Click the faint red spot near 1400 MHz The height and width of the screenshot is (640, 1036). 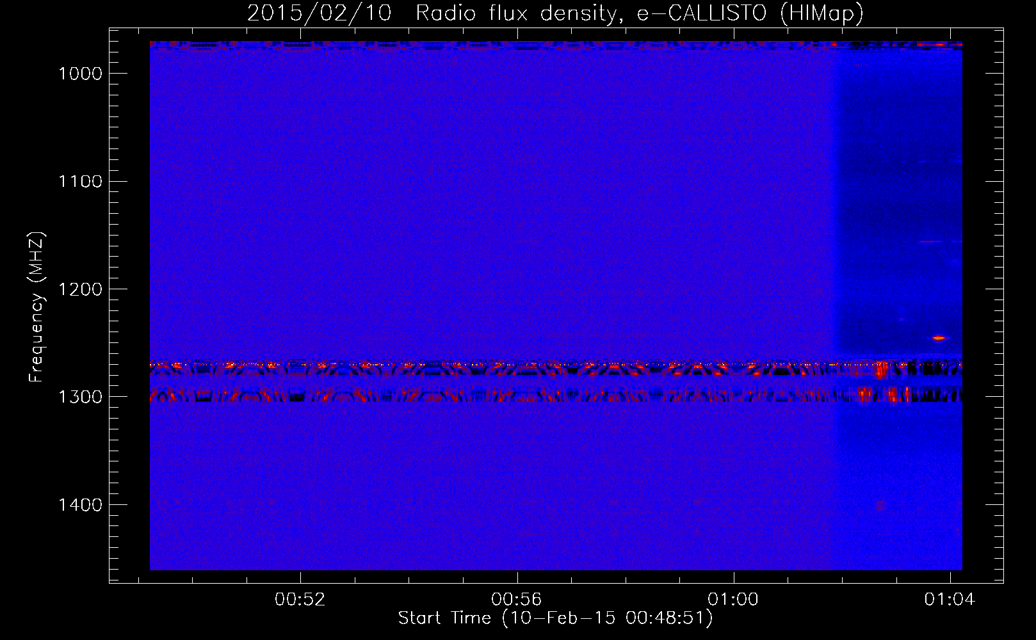pyautogui.click(x=880, y=506)
